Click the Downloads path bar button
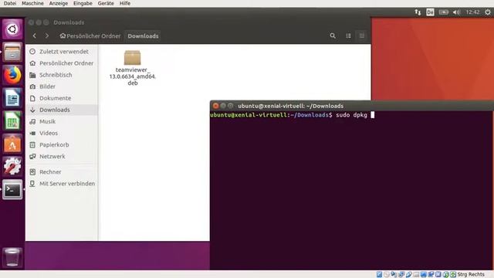 [143, 36]
